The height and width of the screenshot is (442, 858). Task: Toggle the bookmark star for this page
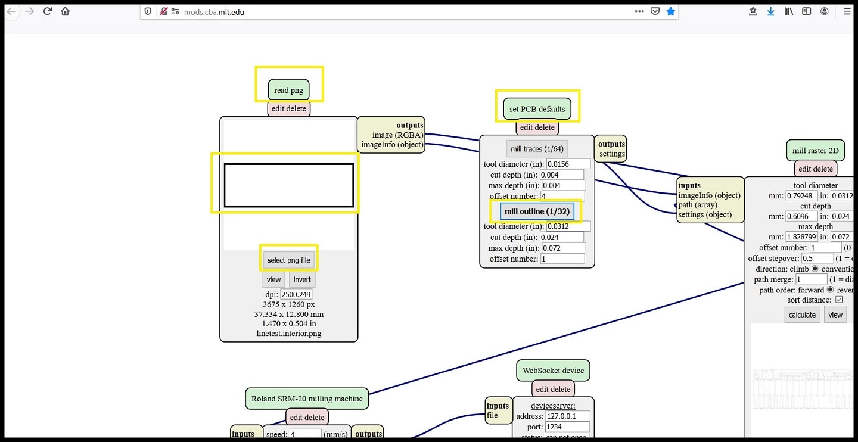pyautogui.click(x=671, y=11)
